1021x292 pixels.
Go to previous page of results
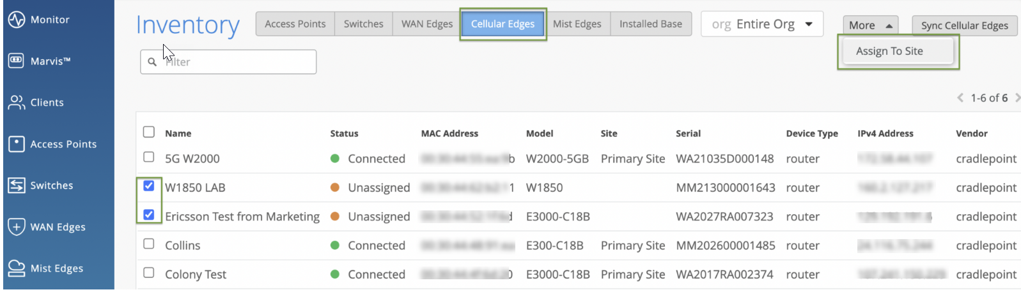pyautogui.click(x=960, y=98)
